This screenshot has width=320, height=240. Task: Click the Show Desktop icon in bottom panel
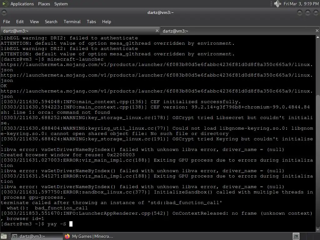[4, 236]
